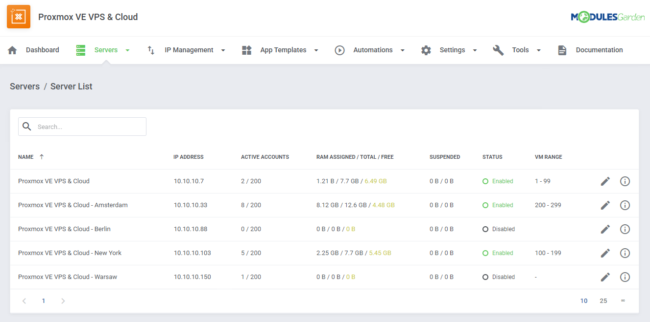Click the search magnifier icon
The height and width of the screenshot is (322, 650).
(x=27, y=127)
